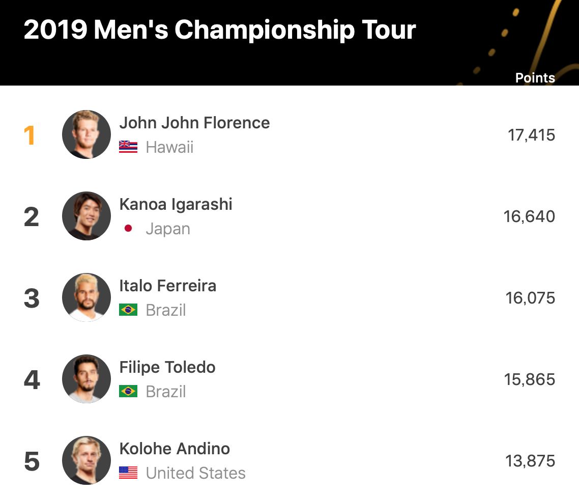
Task: Open Kanoa Igarashi's profile photo
Action: [x=86, y=216]
